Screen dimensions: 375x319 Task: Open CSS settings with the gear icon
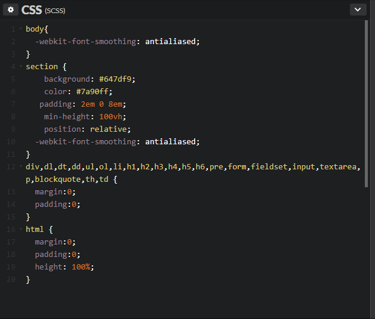(x=11, y=10)
